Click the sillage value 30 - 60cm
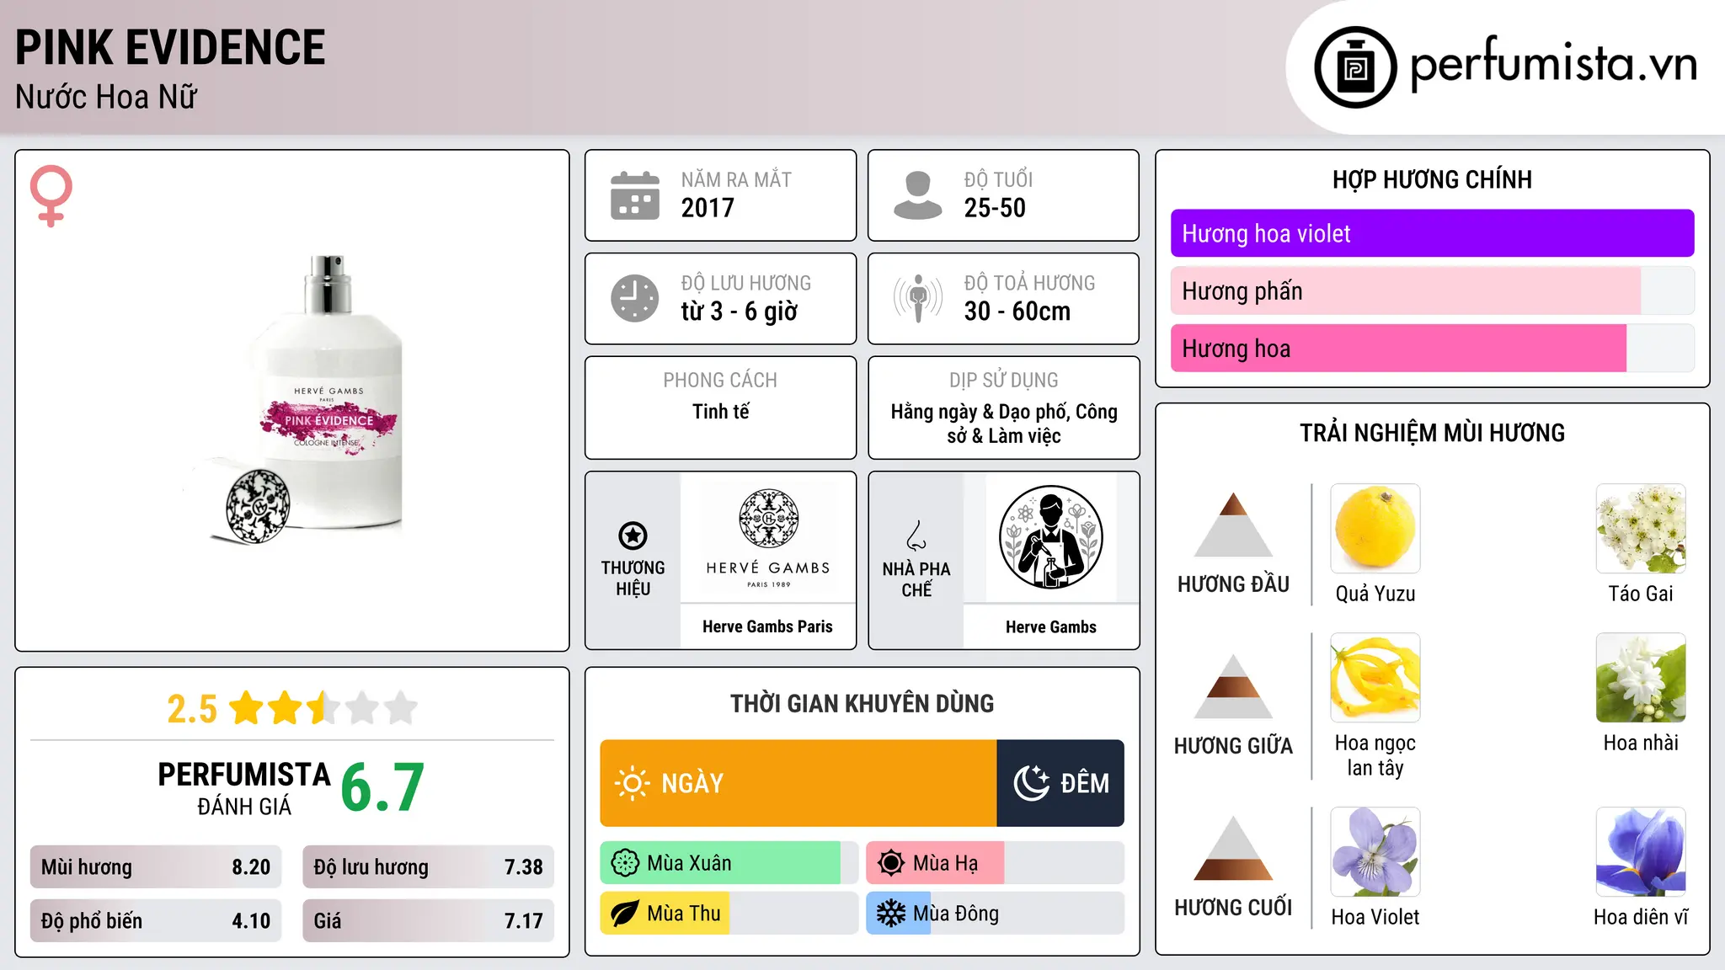The image size is (1725, 970). 1017,312
